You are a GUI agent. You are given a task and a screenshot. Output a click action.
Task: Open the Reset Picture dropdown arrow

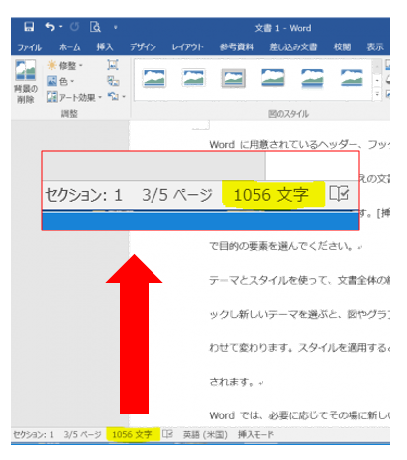coord(124,97)
